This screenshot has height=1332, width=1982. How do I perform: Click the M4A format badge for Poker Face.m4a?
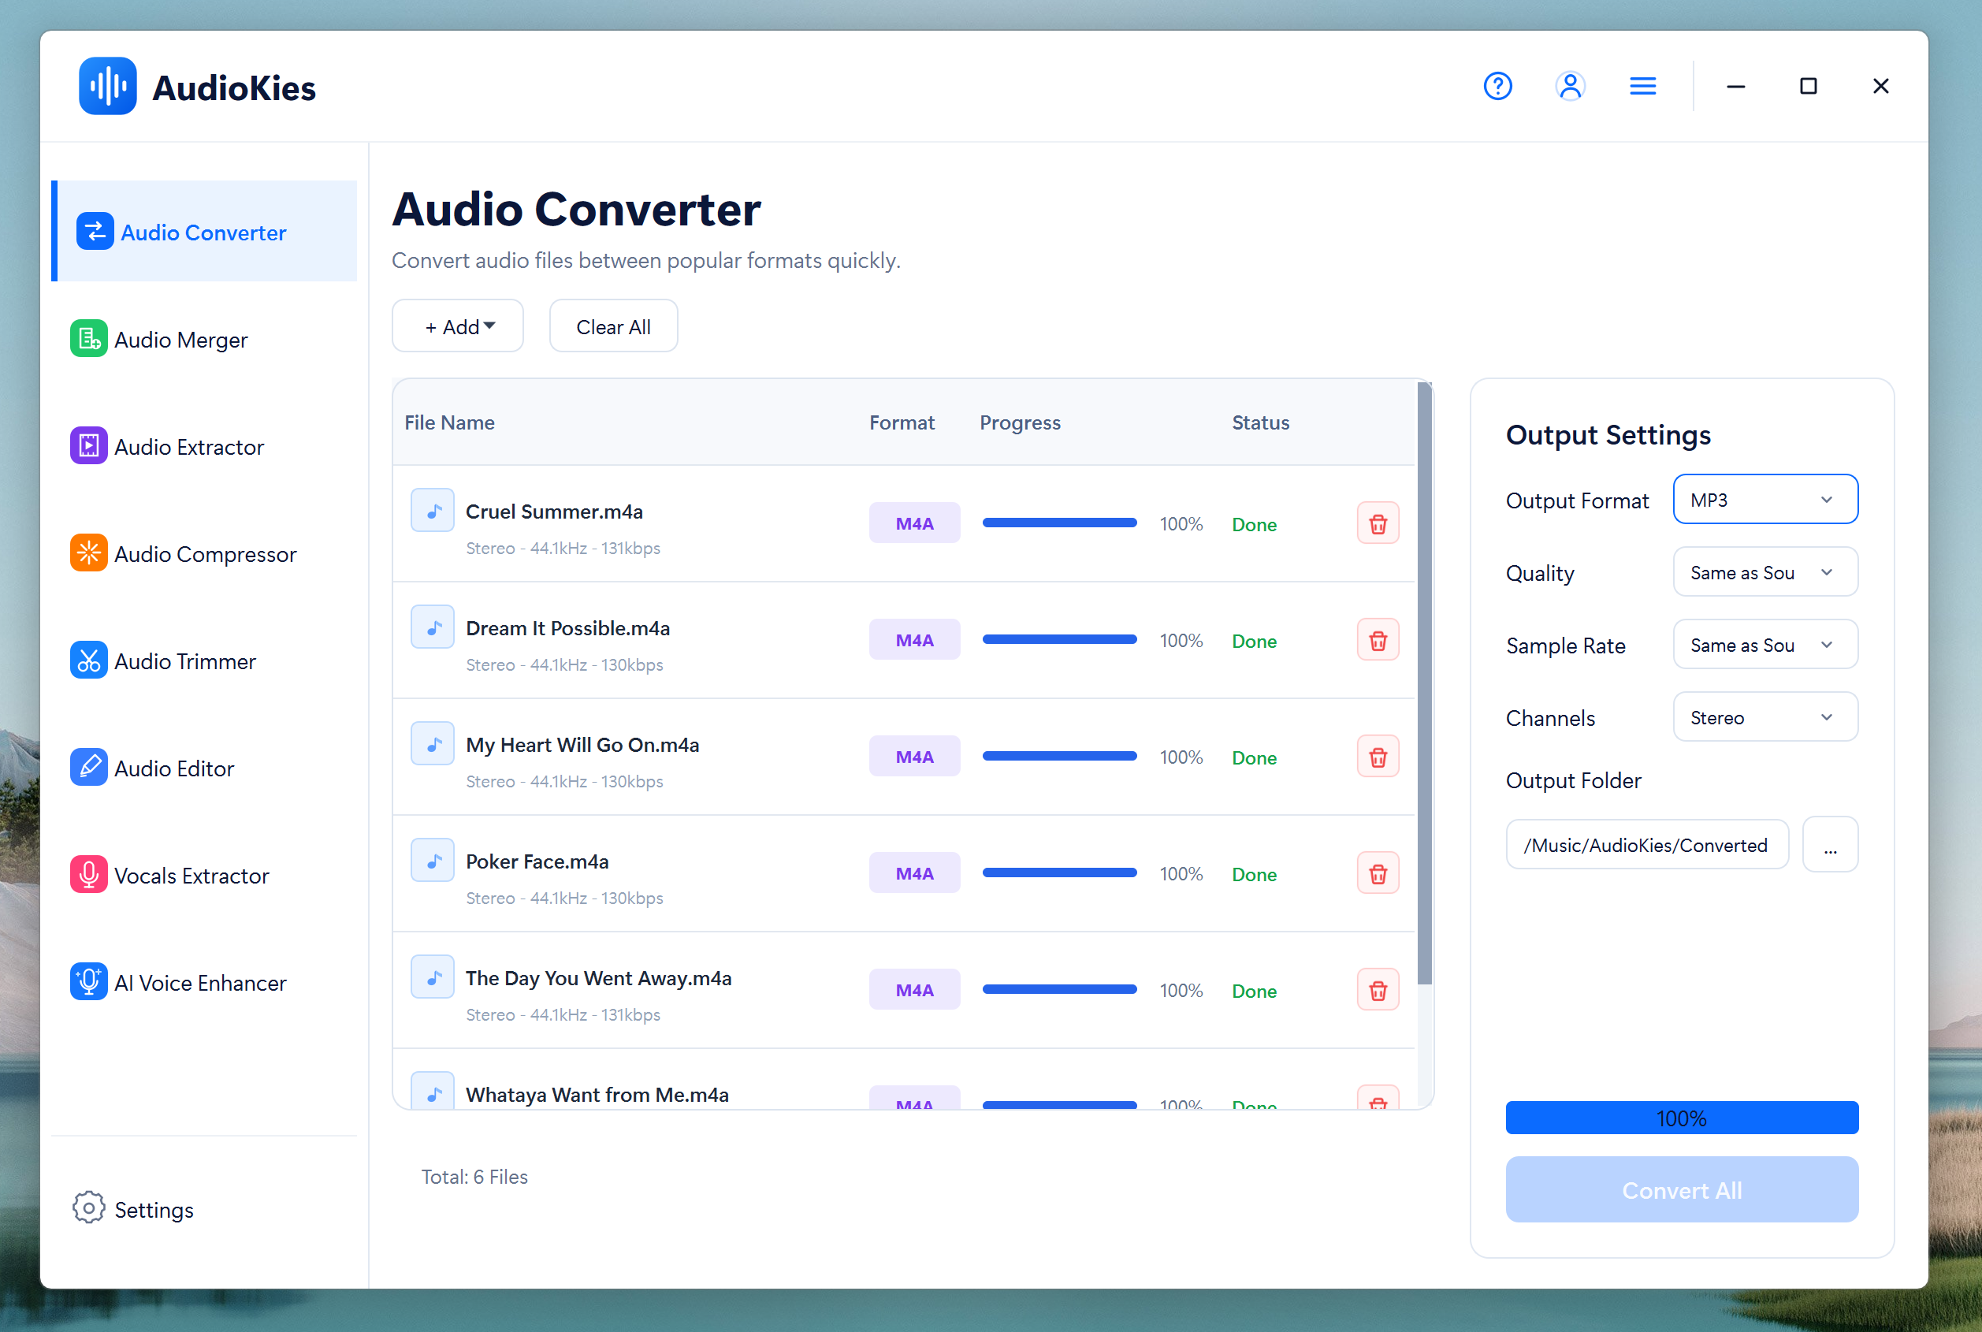(913, 873)
